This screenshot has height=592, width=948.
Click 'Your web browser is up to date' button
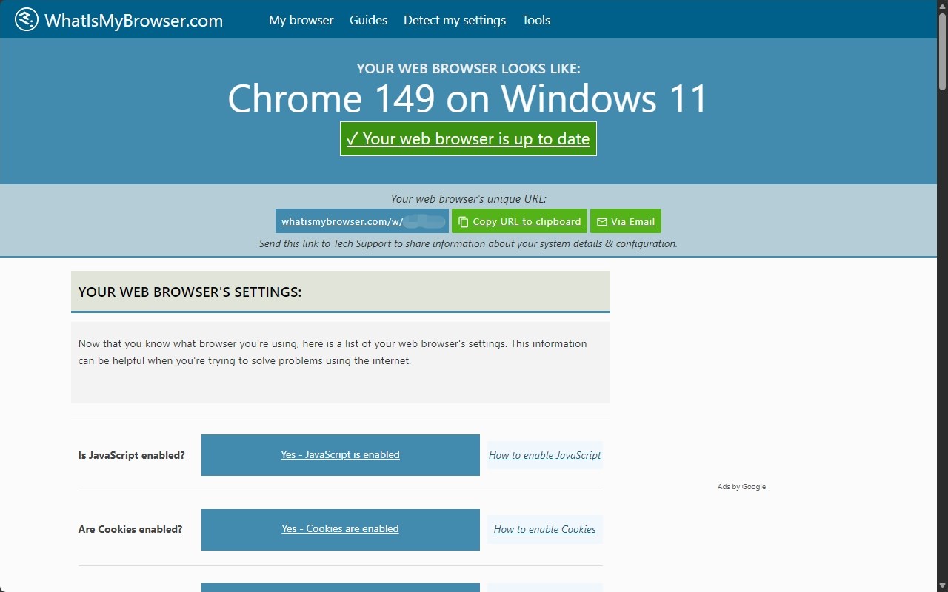[468, 138]
